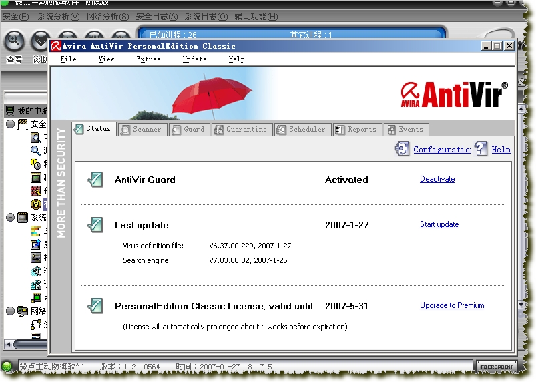The height and width of the screenshot is (382, 536).
Task: Click the Configuration link
Action: (442, 150)
